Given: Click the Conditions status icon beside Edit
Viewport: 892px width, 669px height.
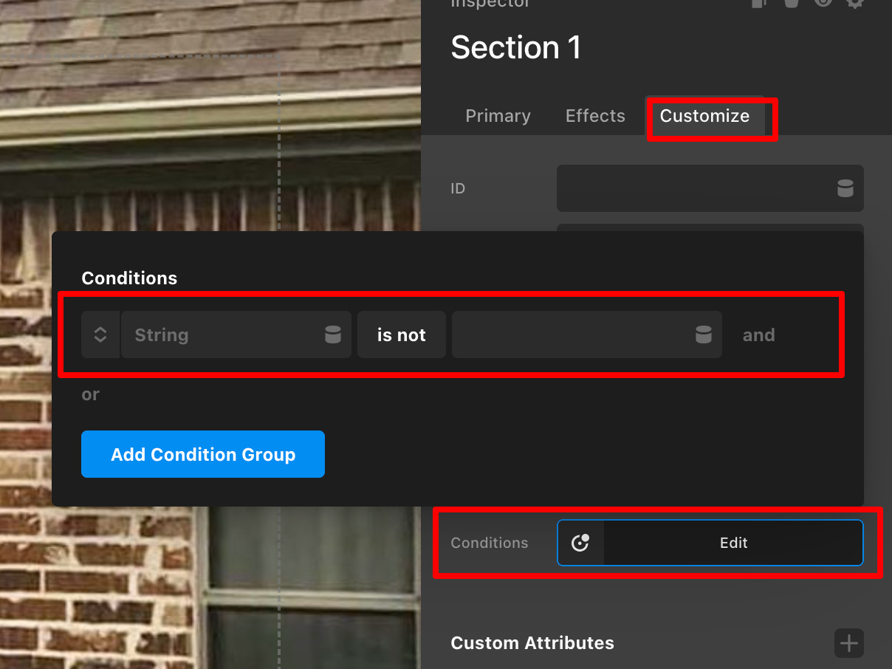Looking at the screenshot, I should point(580,543).
